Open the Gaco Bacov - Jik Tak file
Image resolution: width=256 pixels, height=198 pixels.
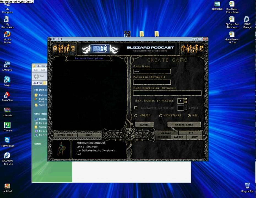point(232,37)
